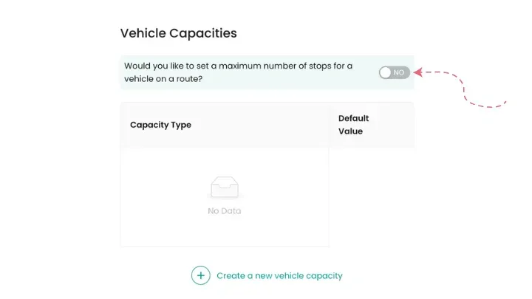Click the word Value in the header
532x299 pixels.
click(x=350, y=131)
